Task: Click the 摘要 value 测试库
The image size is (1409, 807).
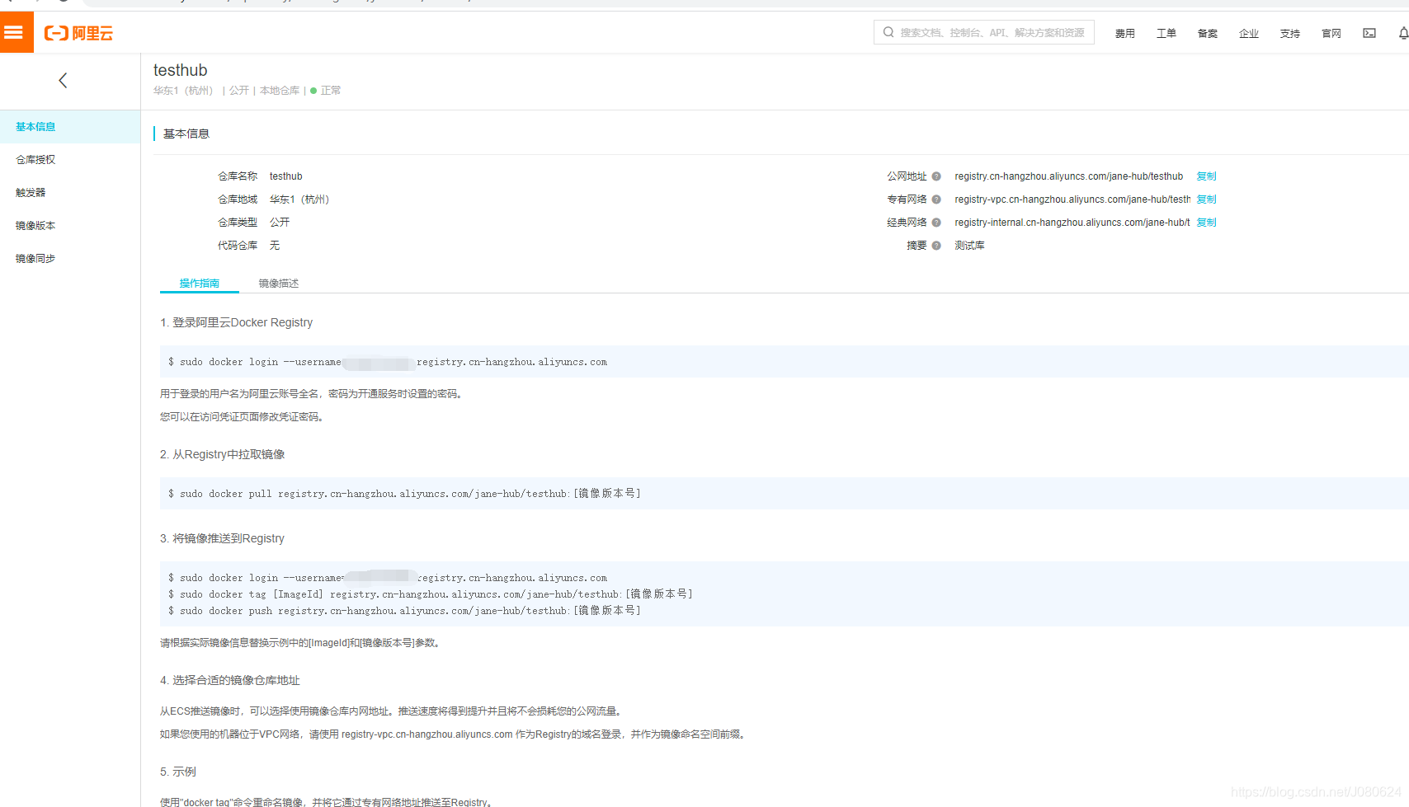Action: pos(969,246)
